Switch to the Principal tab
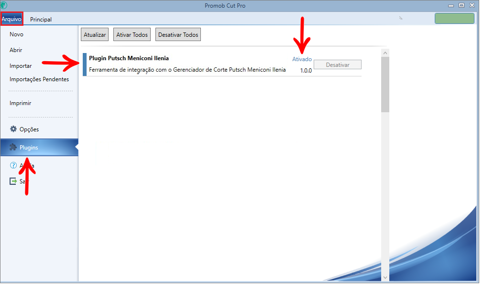484x288 pixels. [x=41, y=20]
